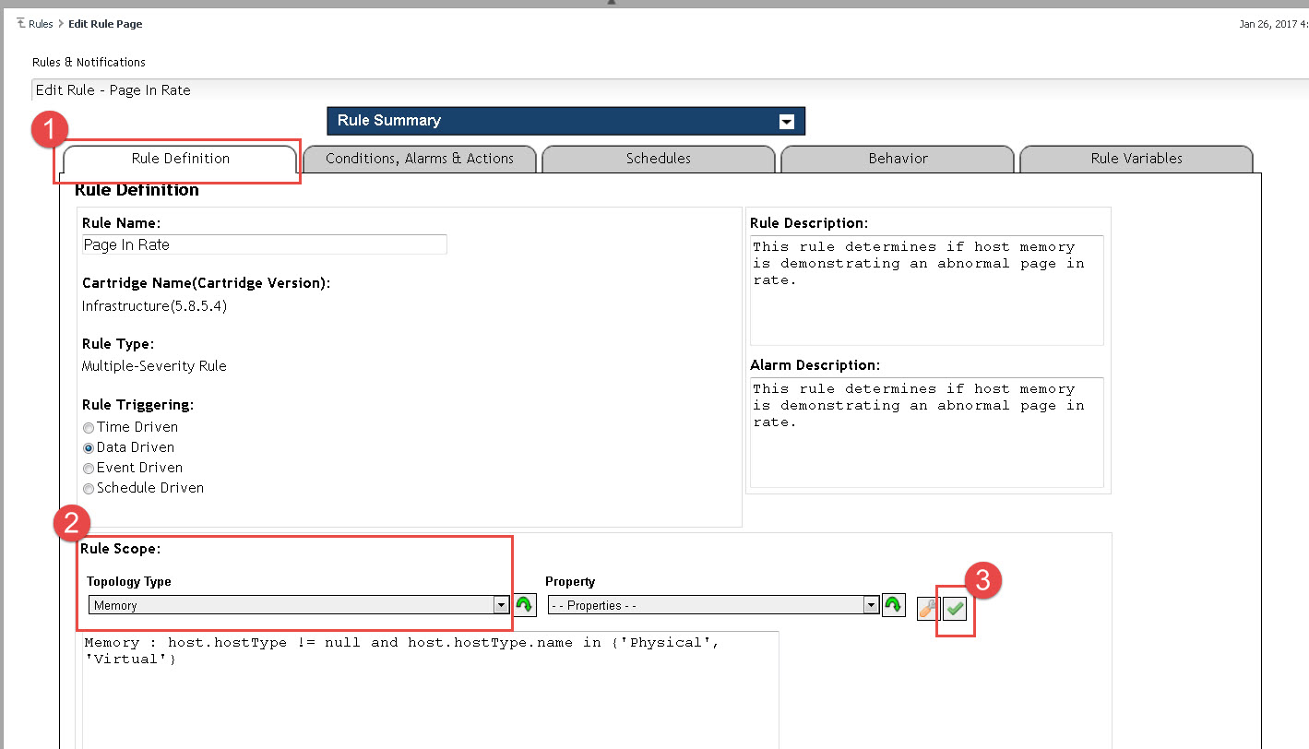This screenshot has width=1309, height=749.
Task: Open the Rule Variables tab
Action: 1136,159
